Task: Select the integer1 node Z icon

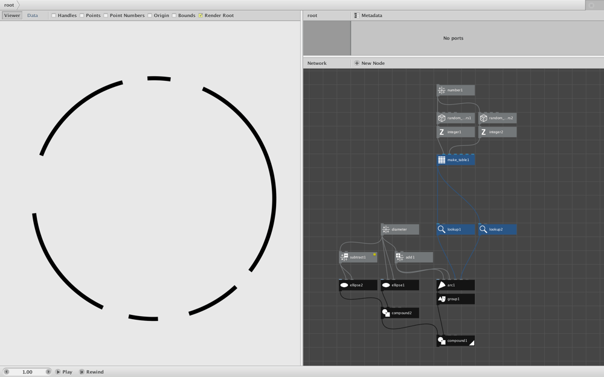Action: pos(442,132)
